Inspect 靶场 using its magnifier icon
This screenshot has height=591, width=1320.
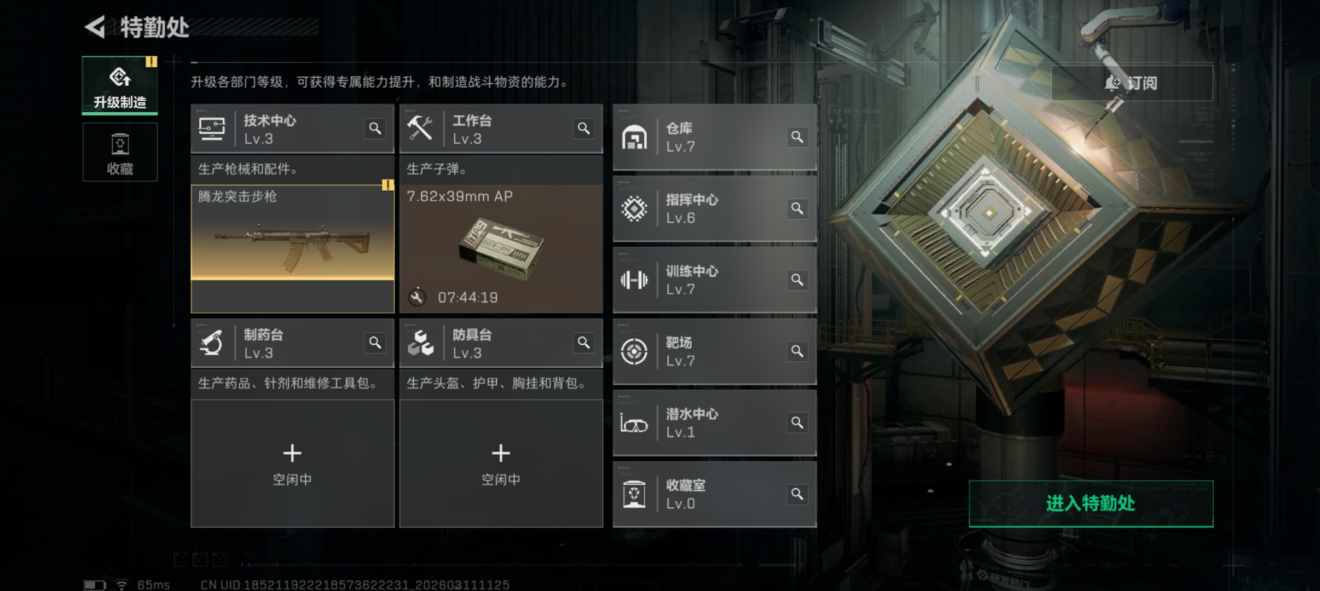pyautogui.click(x=797, y=351)
